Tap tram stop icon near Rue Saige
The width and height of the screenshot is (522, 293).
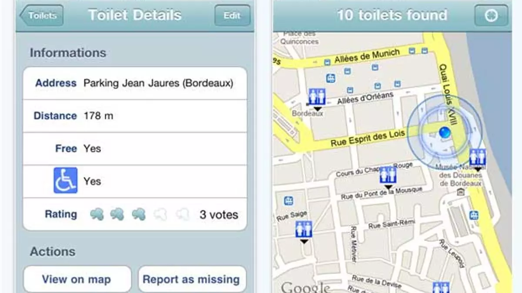(x=288, y=201)
